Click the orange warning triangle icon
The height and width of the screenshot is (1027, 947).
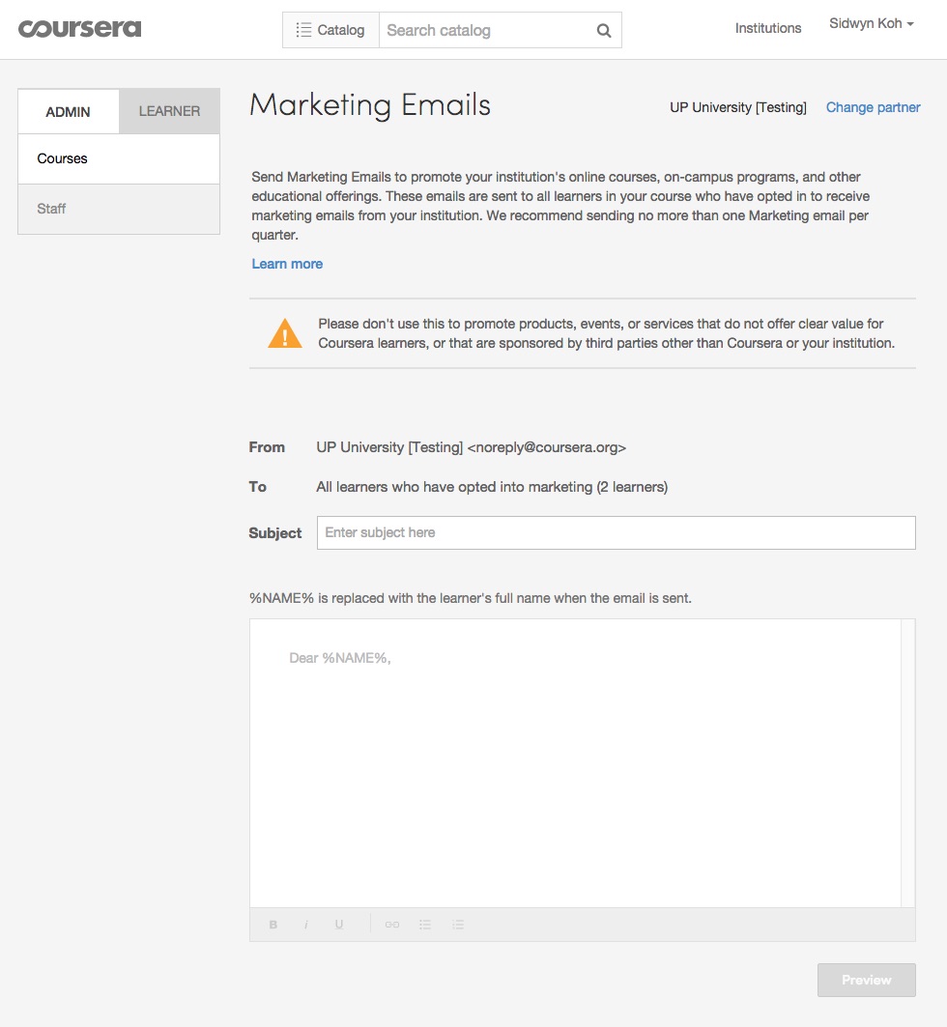285,333
